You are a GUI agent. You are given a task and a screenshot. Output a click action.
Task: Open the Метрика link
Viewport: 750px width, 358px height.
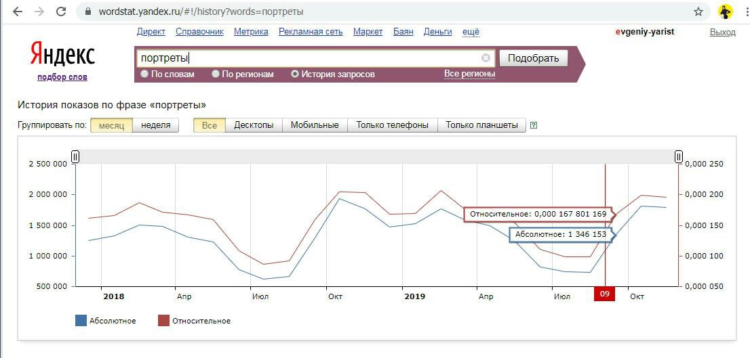[251, 32]
